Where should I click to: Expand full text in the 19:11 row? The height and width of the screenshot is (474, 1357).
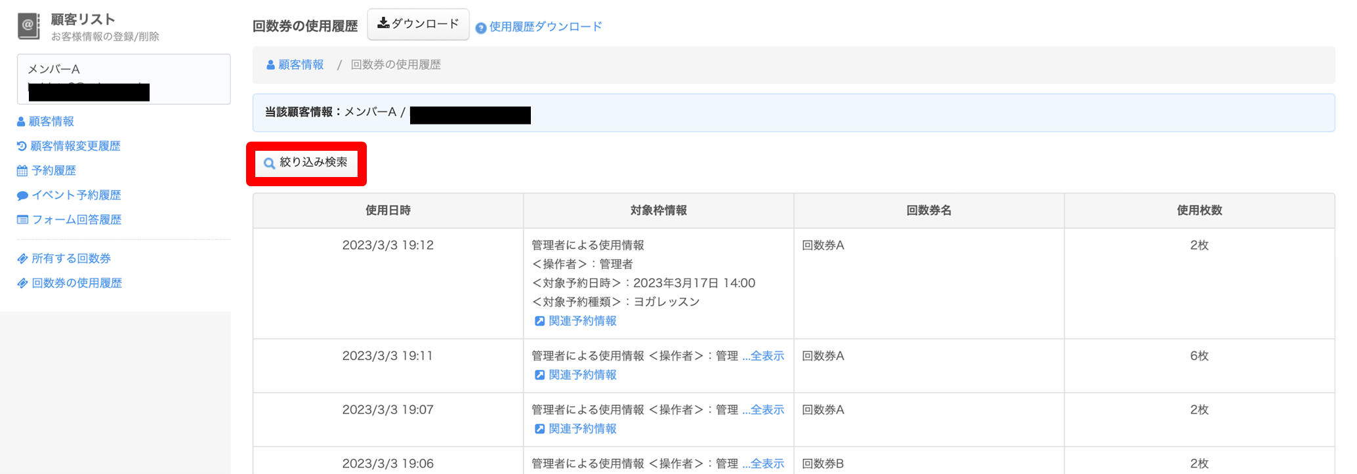[x=763, y=356]
